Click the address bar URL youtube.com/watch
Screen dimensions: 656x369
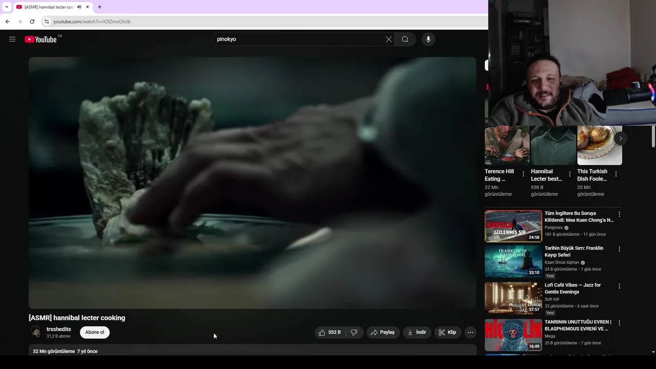tap(92, 22)
